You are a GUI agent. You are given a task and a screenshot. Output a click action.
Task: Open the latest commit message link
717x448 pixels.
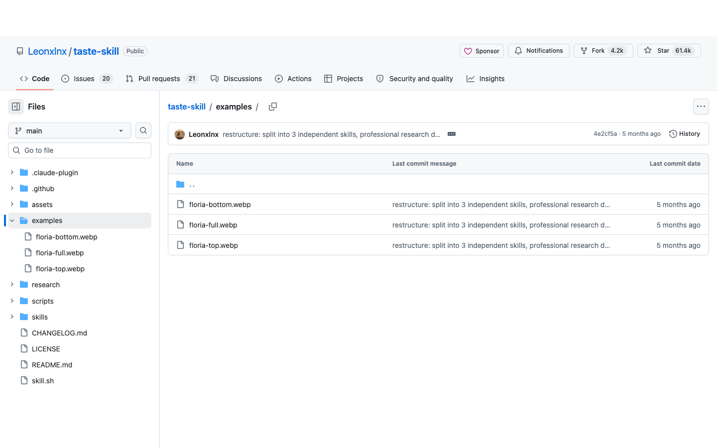[x=332, y=134]
